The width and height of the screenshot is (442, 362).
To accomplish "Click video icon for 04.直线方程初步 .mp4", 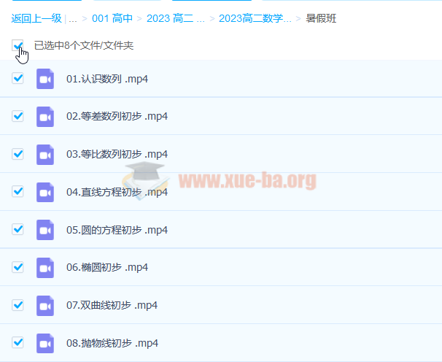I will [x=45, y=192].
